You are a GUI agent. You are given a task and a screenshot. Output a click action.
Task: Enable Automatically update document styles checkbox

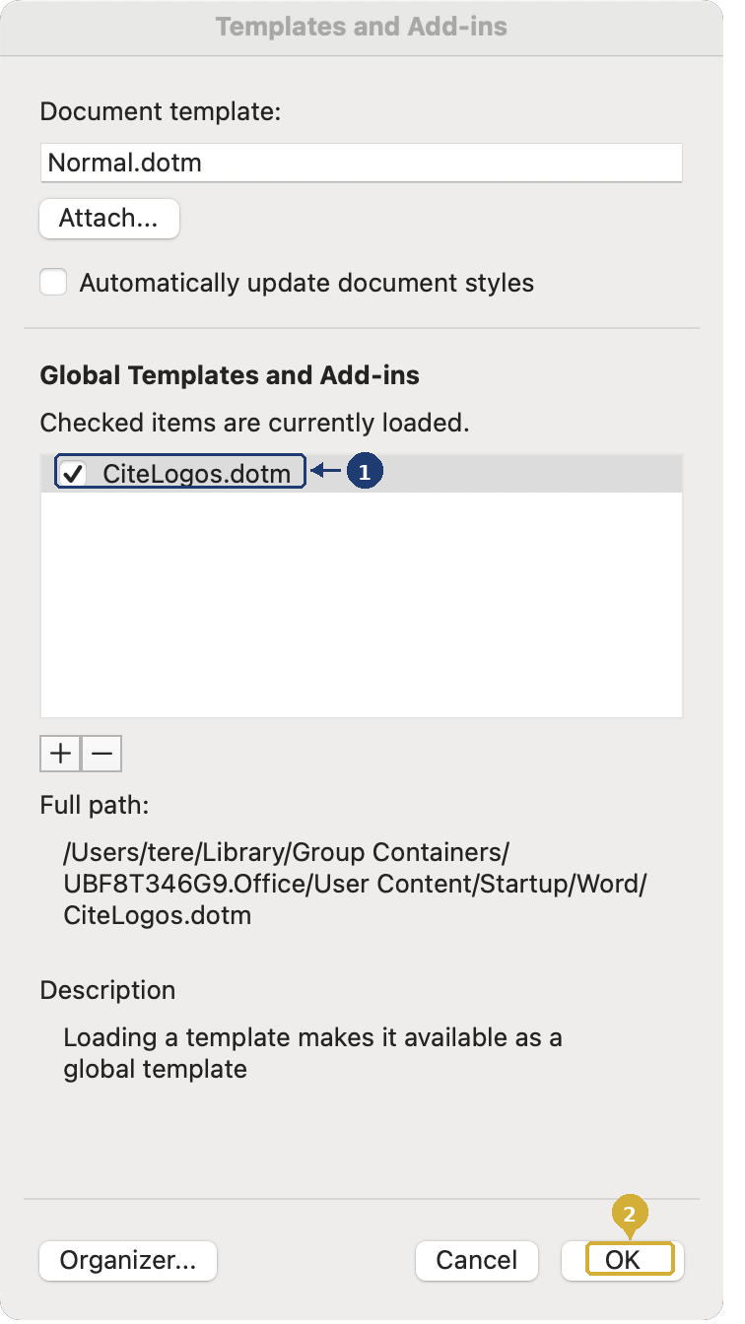tap(54, 283)
